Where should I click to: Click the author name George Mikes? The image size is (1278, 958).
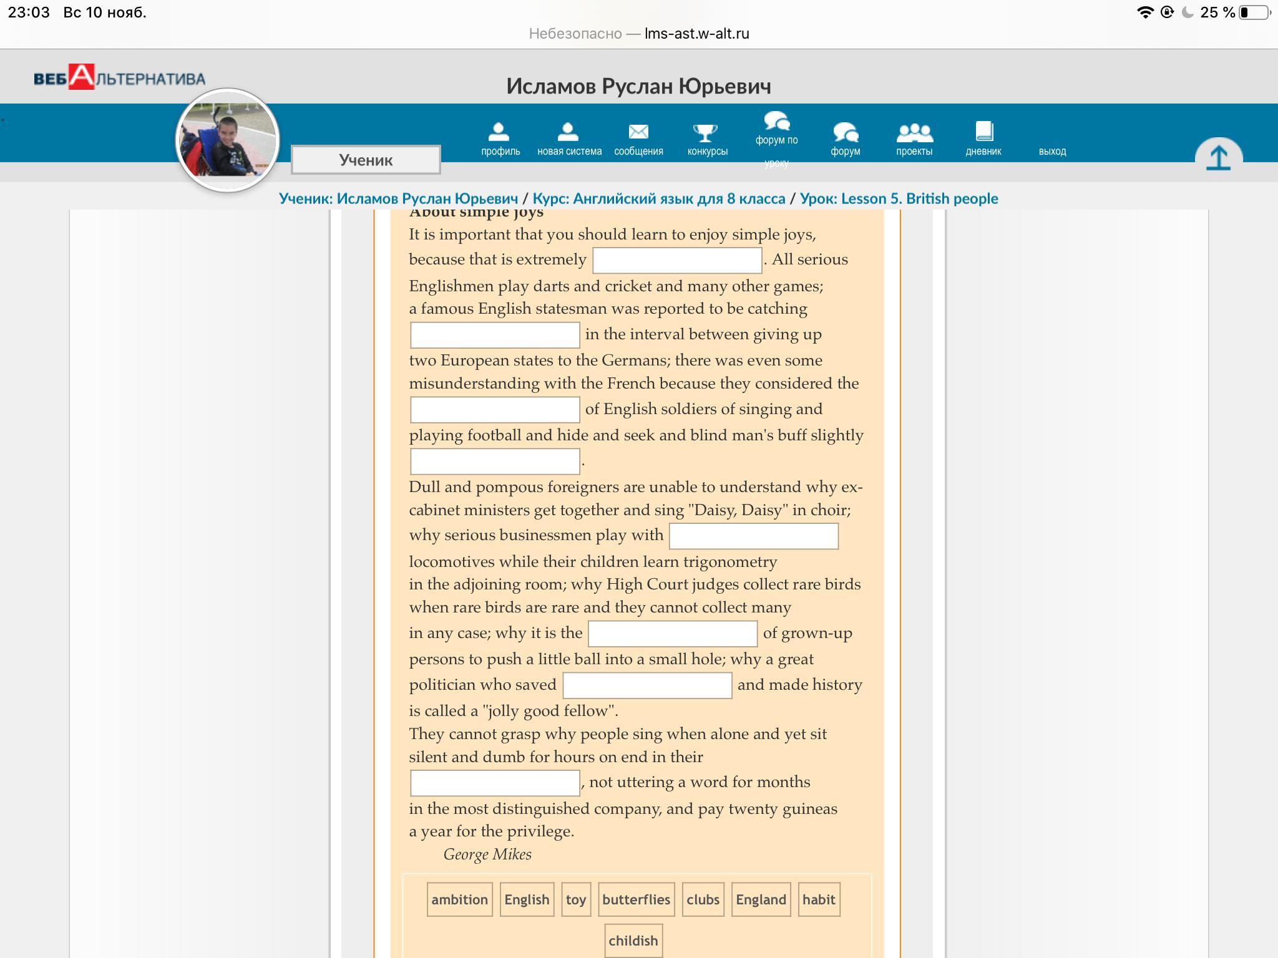[487, 854]
